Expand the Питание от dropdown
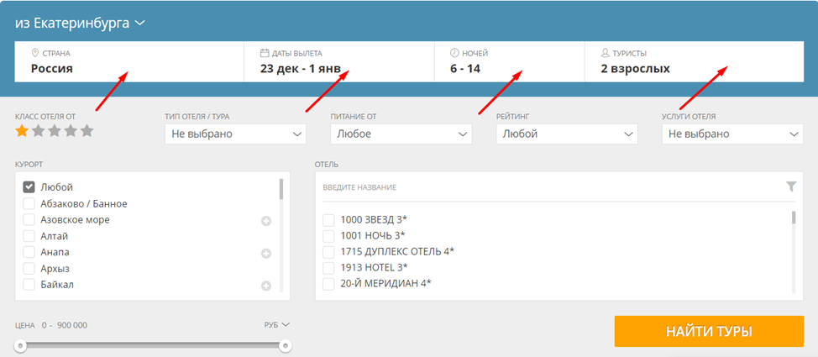The image size is (818, 357). (401, 134)
